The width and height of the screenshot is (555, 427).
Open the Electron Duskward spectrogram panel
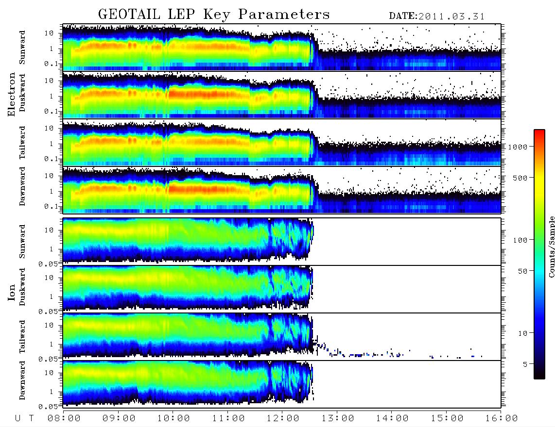[282, 95]
